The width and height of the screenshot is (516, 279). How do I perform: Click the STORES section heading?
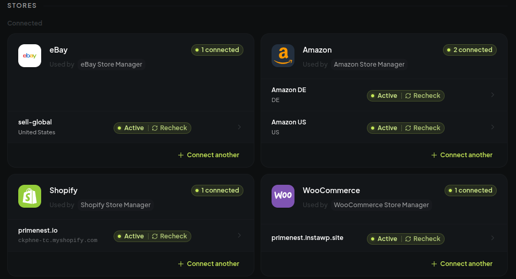(22, 6)
